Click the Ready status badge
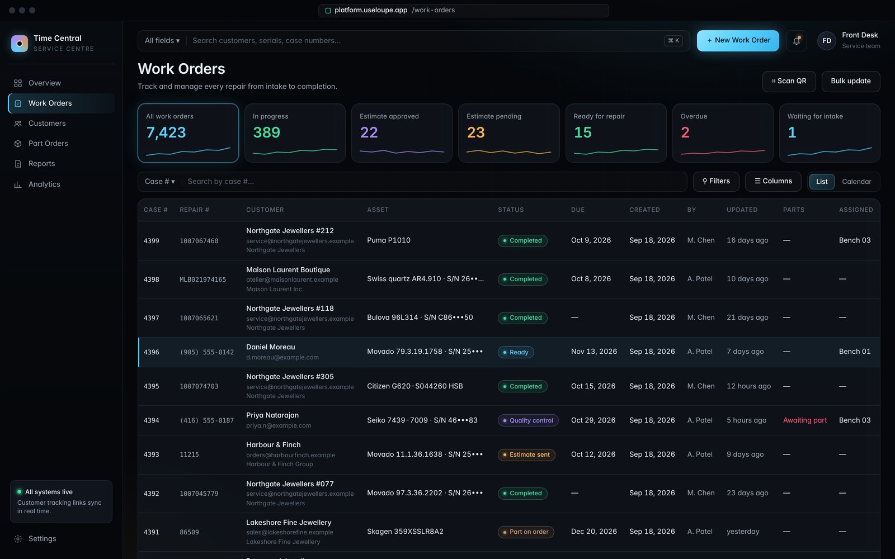 click(516, 352)
